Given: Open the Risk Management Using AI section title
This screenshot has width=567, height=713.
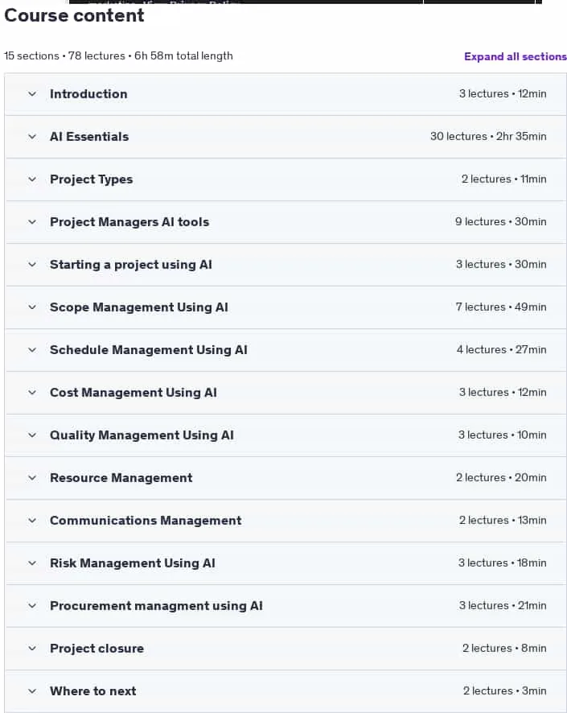Looking at the screenshot, I should click(x=133, y=563).
